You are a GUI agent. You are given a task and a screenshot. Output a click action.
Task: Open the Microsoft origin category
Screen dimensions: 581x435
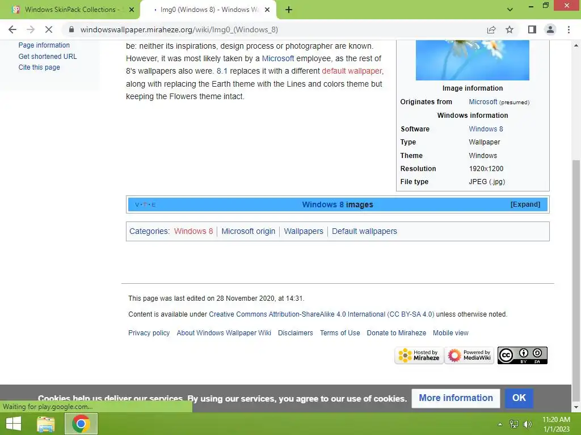coord(249,231)
